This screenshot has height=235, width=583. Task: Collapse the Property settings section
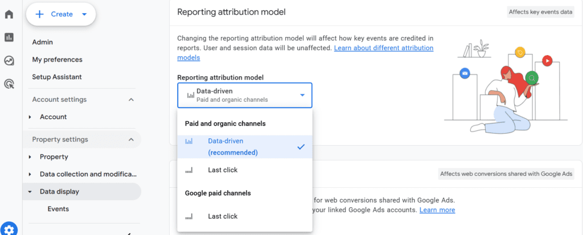click(131, 139)
